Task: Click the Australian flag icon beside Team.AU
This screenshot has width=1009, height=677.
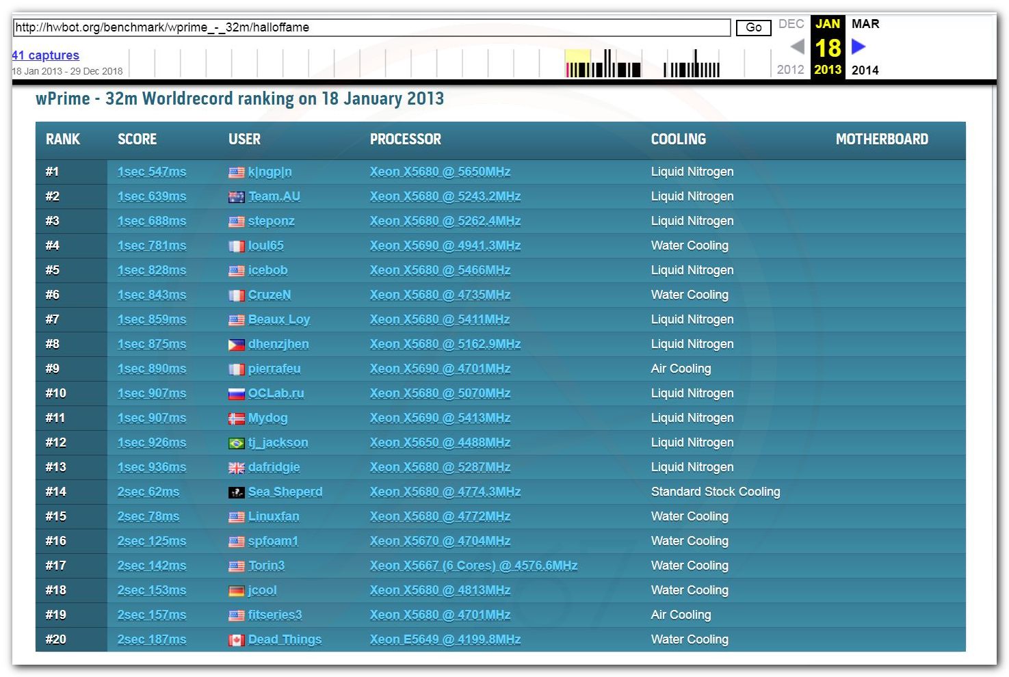Action: [236, 197]
